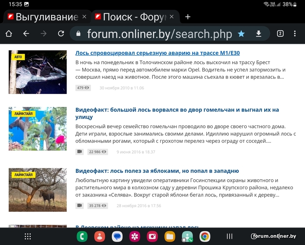Open the teal contacts-phone shortcut app

(x=187, y=237)
